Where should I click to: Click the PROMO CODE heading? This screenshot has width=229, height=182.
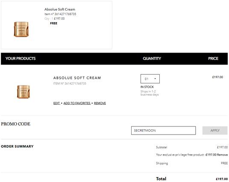pos(16,124)
